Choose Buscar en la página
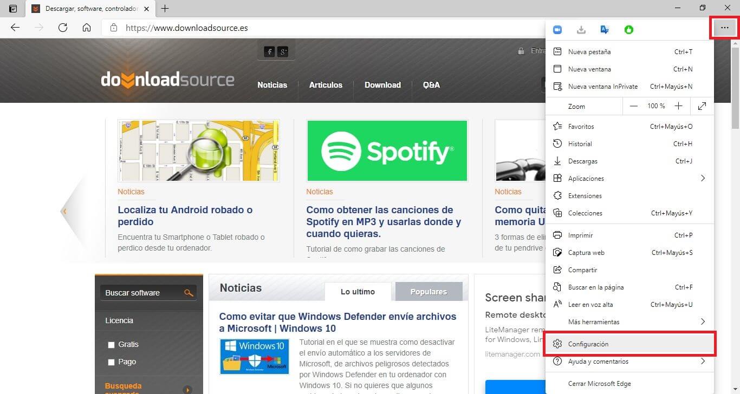Viewport: 740px width, 394px height. pos(629,287)
